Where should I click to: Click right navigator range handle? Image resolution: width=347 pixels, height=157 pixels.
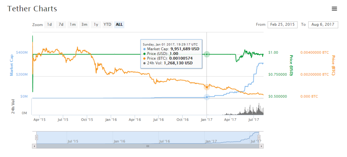click(x=259, y=137)
